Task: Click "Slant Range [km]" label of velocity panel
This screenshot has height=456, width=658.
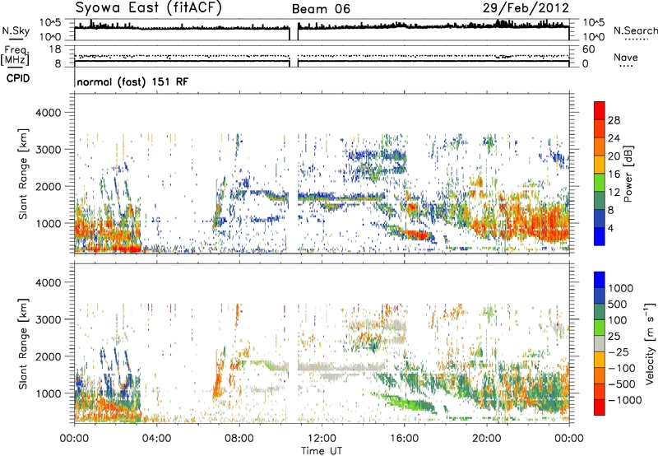Action: click(x=23, y=343)
